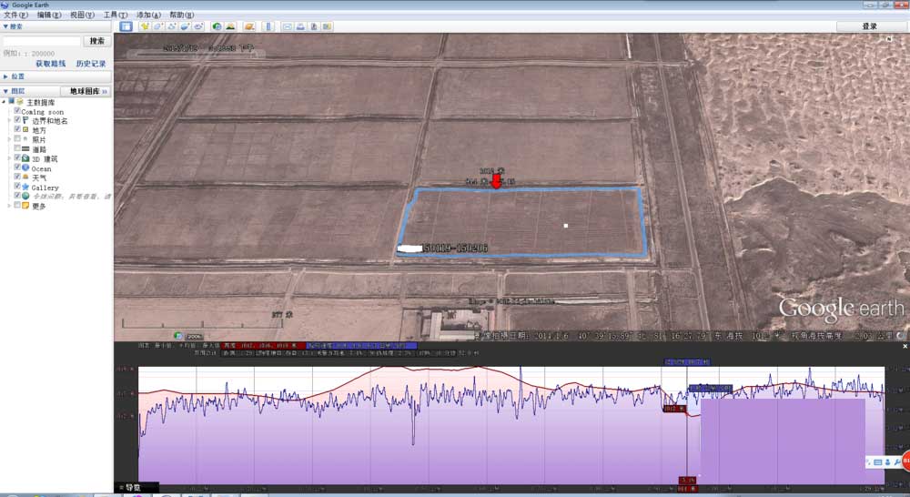Open the 编辑 menu
The width and height of the screenshot is (910, 497).
(49, 15)
